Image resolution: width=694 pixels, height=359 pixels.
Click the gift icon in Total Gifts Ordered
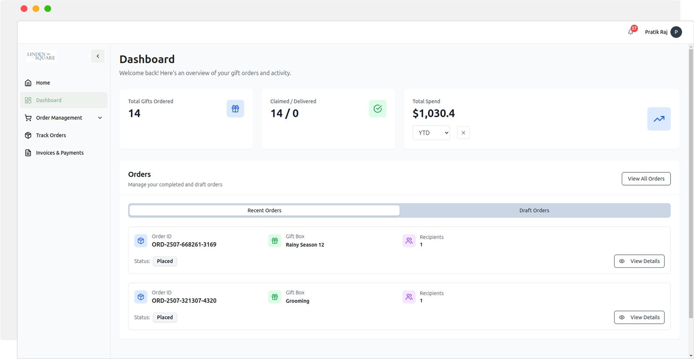click(x=235, y=109)
